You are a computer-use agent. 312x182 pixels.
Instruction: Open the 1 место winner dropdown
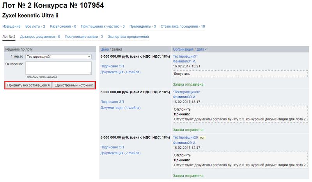click(58, 57)
